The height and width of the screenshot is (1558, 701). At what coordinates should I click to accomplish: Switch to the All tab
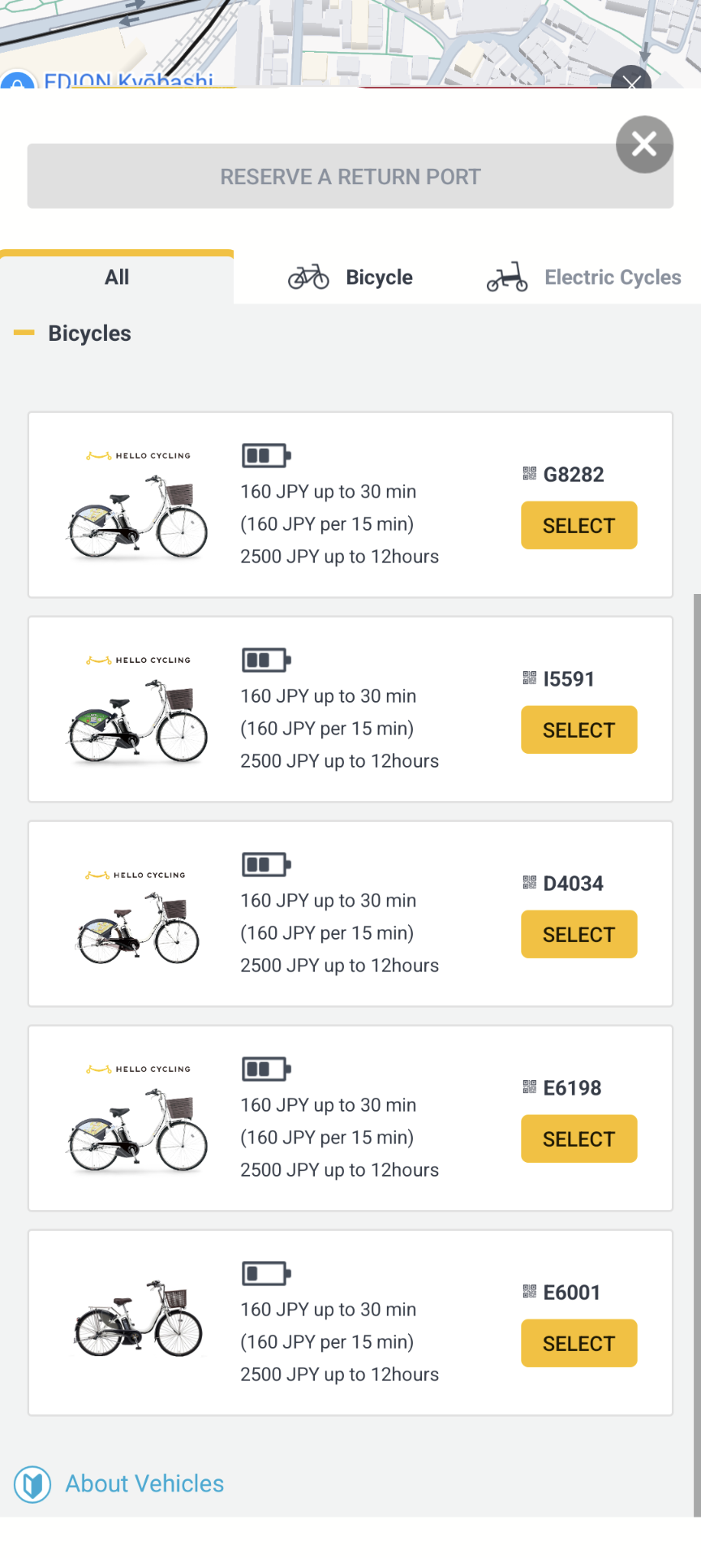click(117, 278)
